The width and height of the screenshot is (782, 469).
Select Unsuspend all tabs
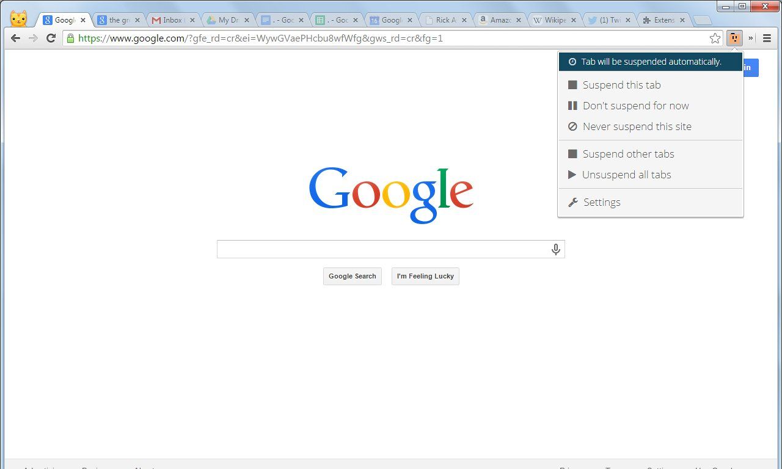pos(627,175)
